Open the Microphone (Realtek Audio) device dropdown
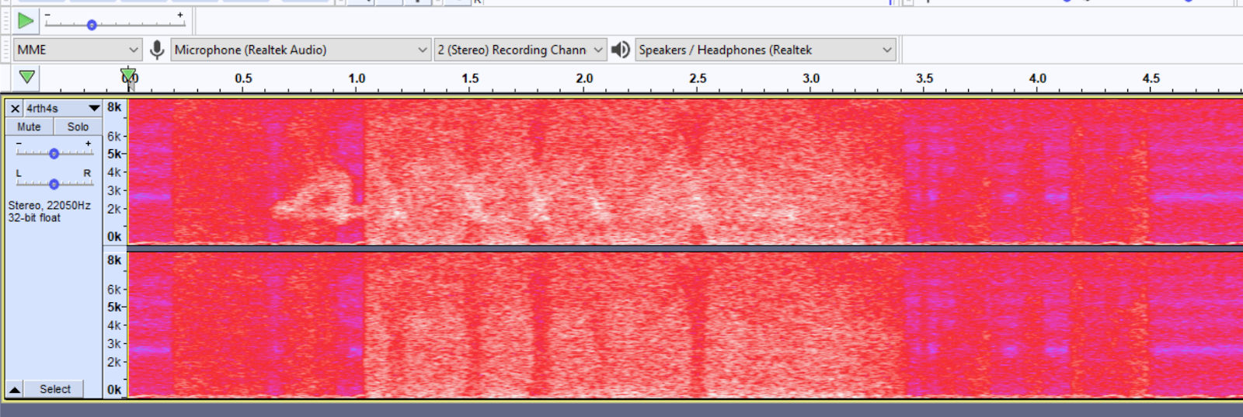Viewport: 1243px width, 417px height. [301, 50]
